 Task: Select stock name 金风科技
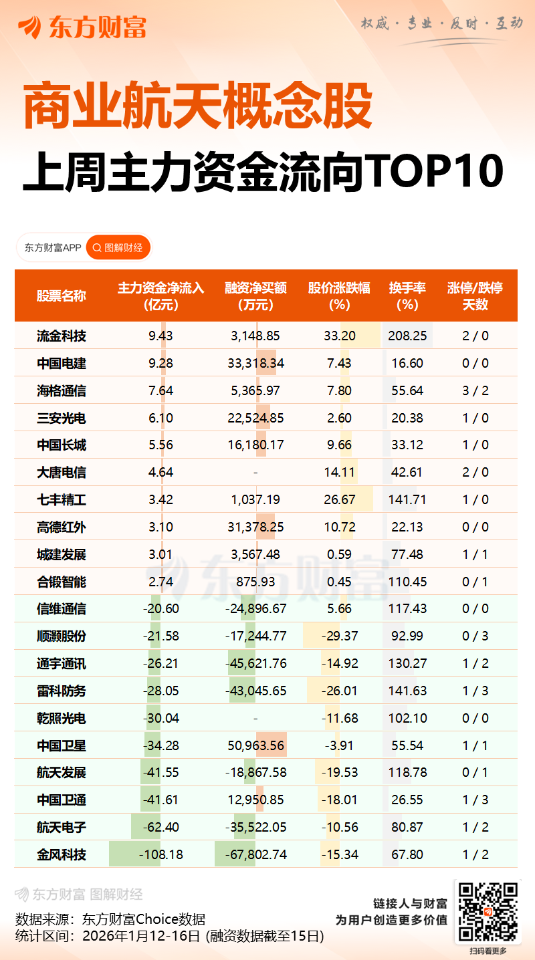[x=61, y=854]
